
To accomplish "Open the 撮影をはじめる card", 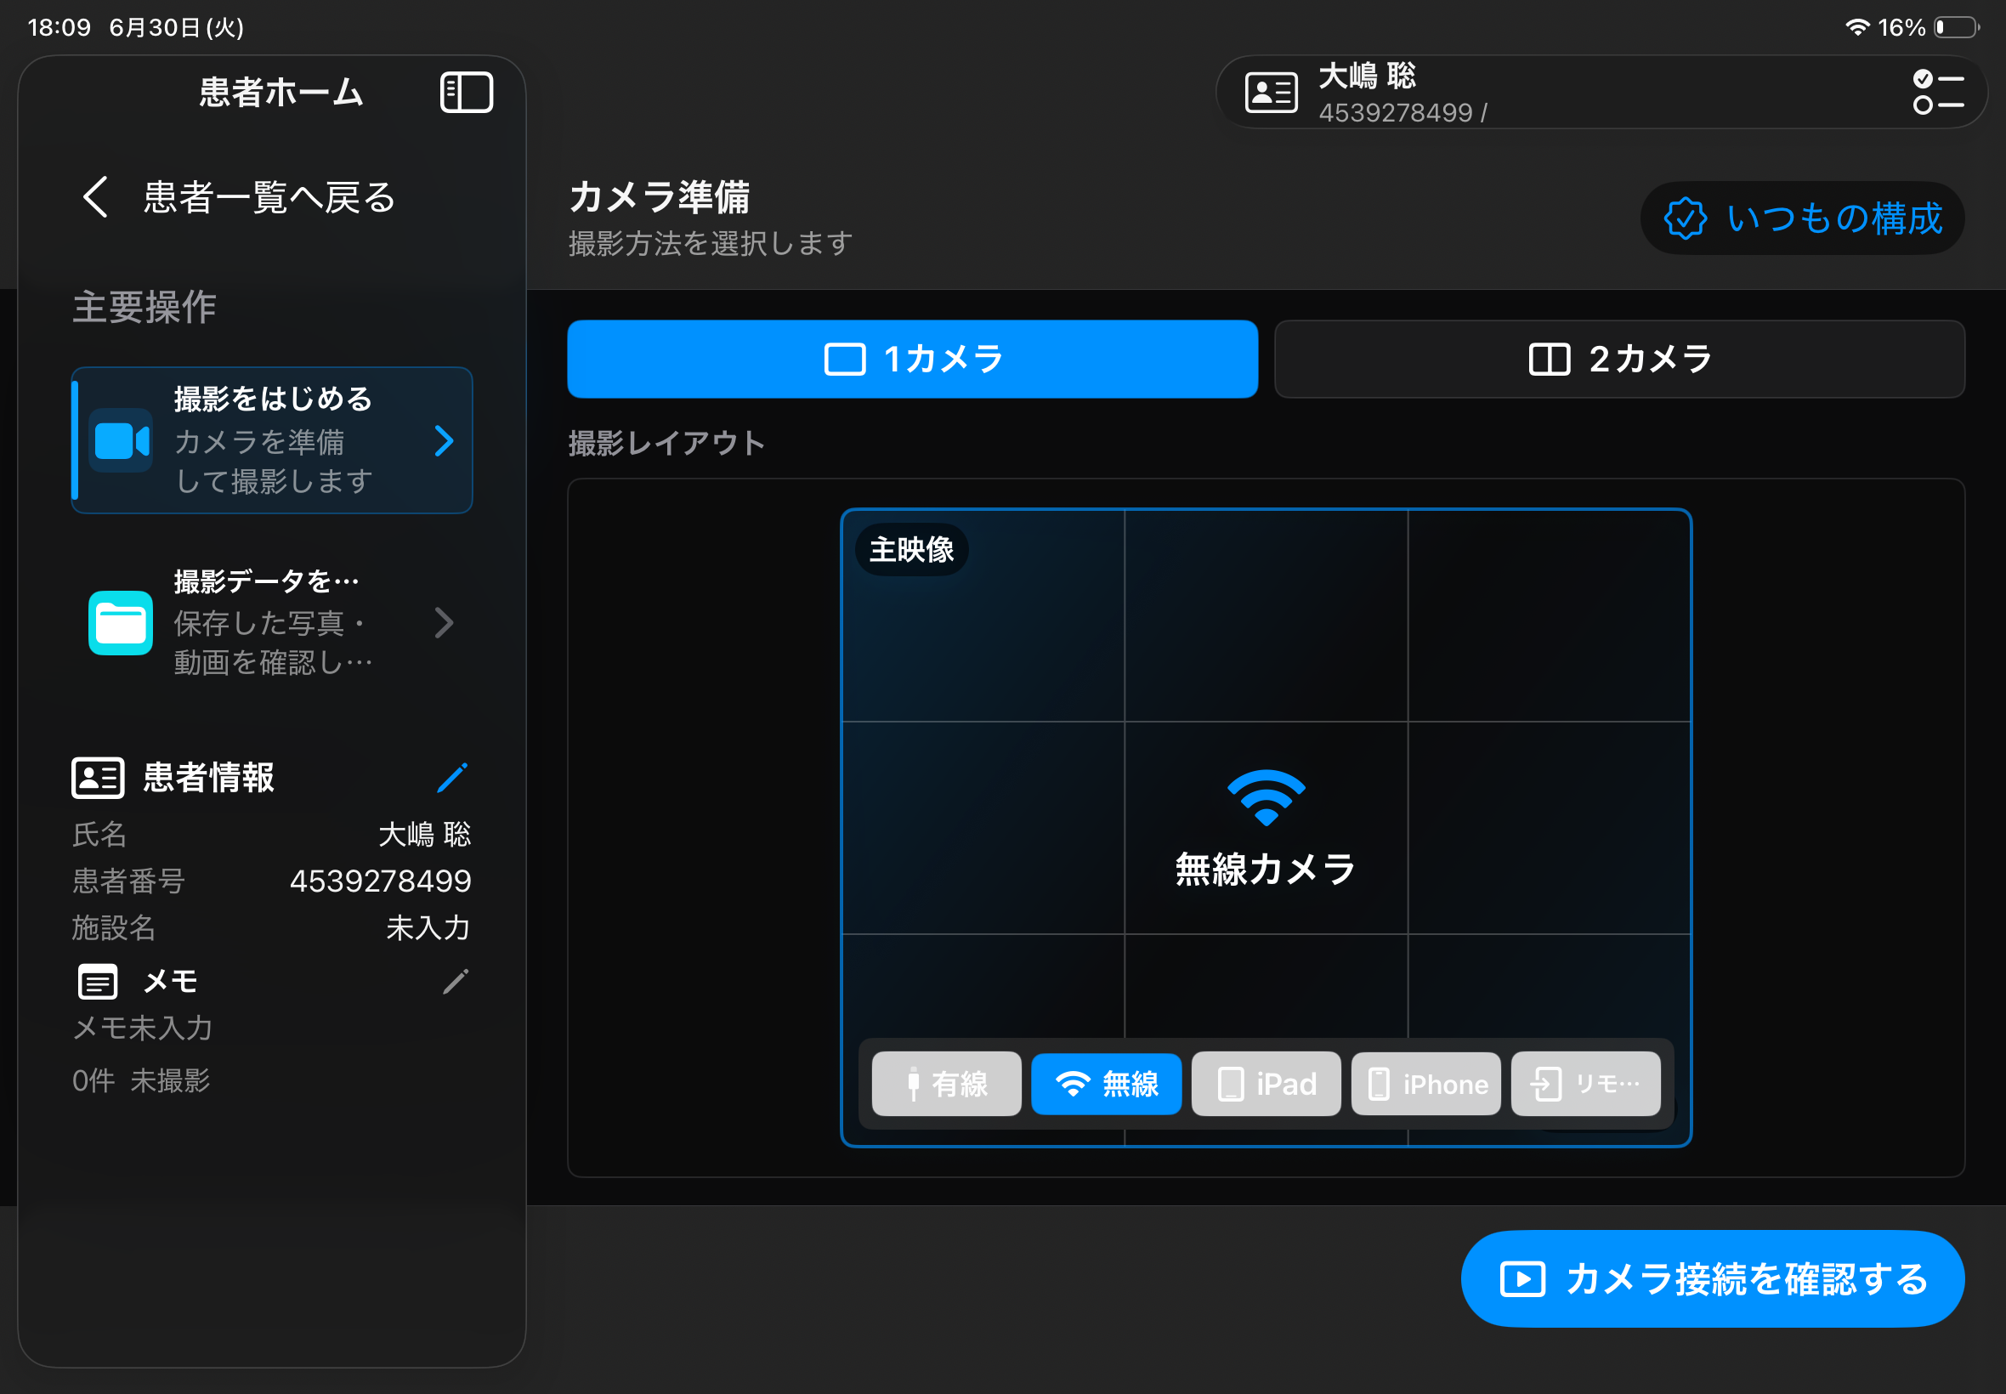I will (x=273, y=440).
